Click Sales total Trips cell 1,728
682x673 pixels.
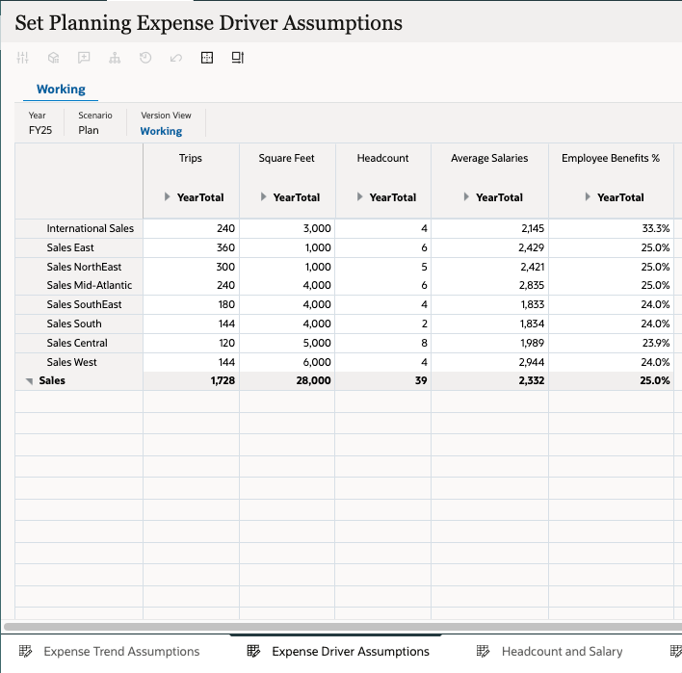(x=191, y=380)
